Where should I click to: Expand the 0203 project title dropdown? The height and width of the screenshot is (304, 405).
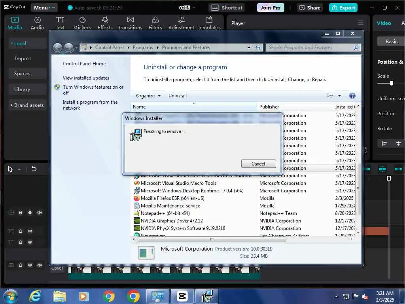[x=194, y=8]
